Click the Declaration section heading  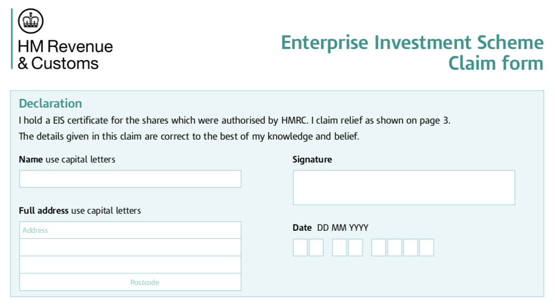[x=50, y=103]
